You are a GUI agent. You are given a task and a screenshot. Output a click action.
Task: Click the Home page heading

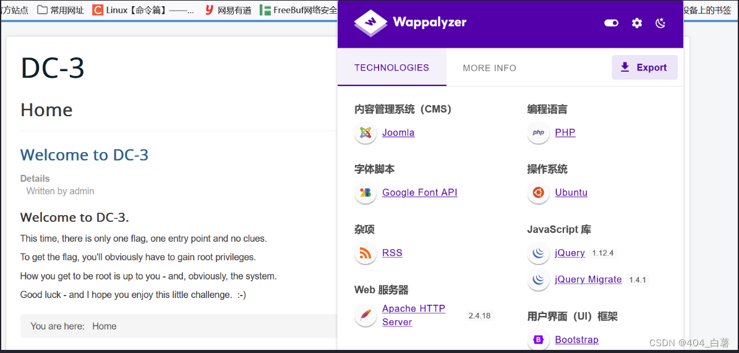point(46,109)
